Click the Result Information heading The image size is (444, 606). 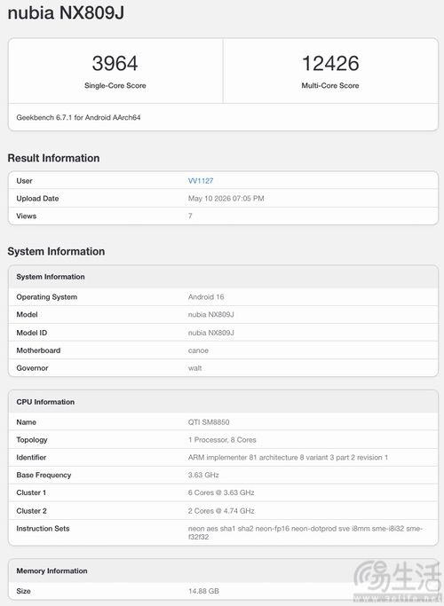pyautogui.click(x=54, y=158)
